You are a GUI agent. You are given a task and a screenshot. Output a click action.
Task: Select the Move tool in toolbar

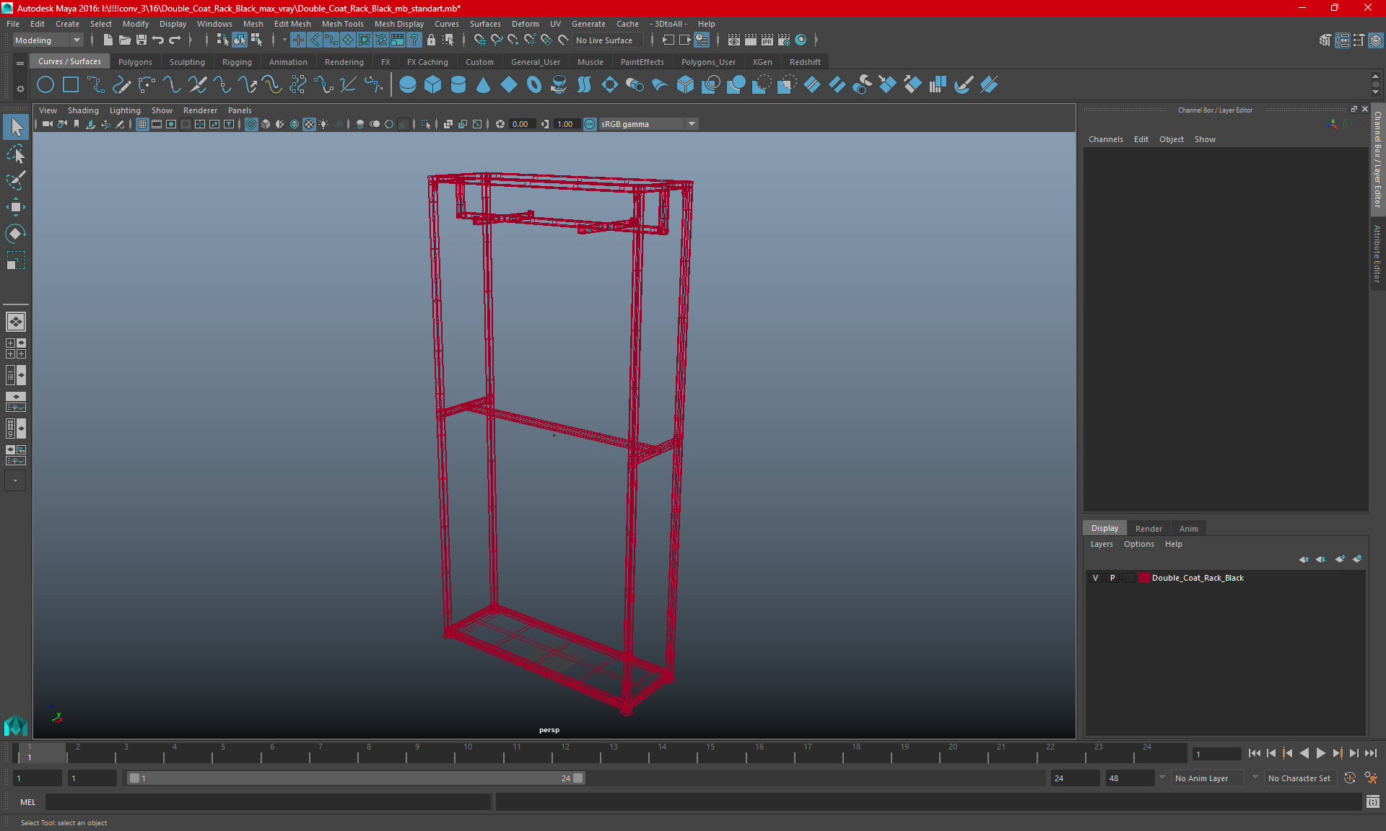point(15,206)
